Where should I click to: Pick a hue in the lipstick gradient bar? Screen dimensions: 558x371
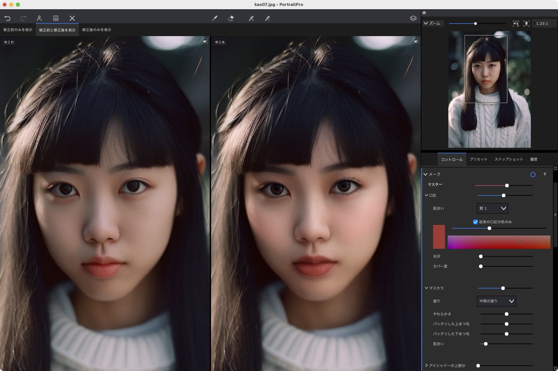tap(499, 242)
